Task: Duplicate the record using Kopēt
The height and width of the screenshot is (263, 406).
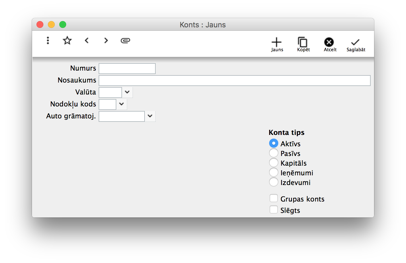Action: click(303, 44)
